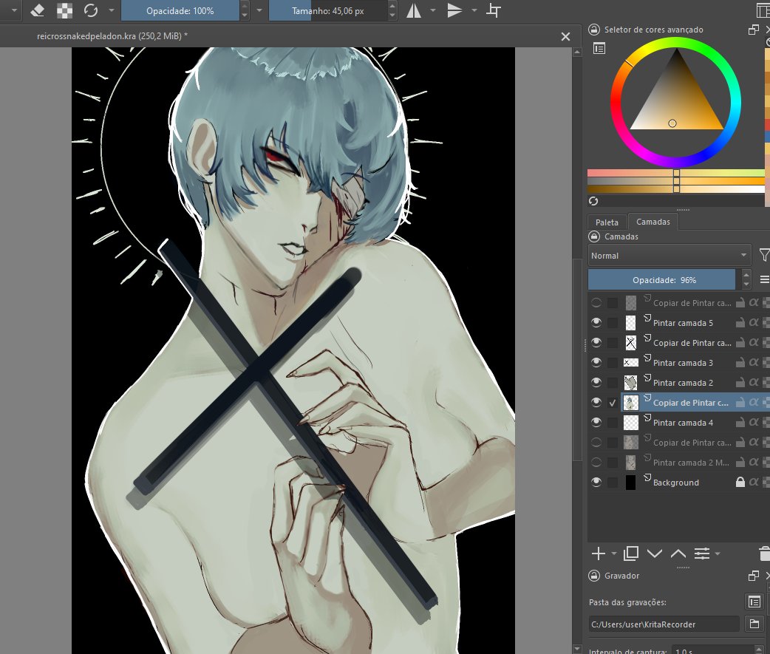Image resolution: width=770 pixels, height=654 pixels.
Task: Click the refresh color history icon
Action: (593, 201)
